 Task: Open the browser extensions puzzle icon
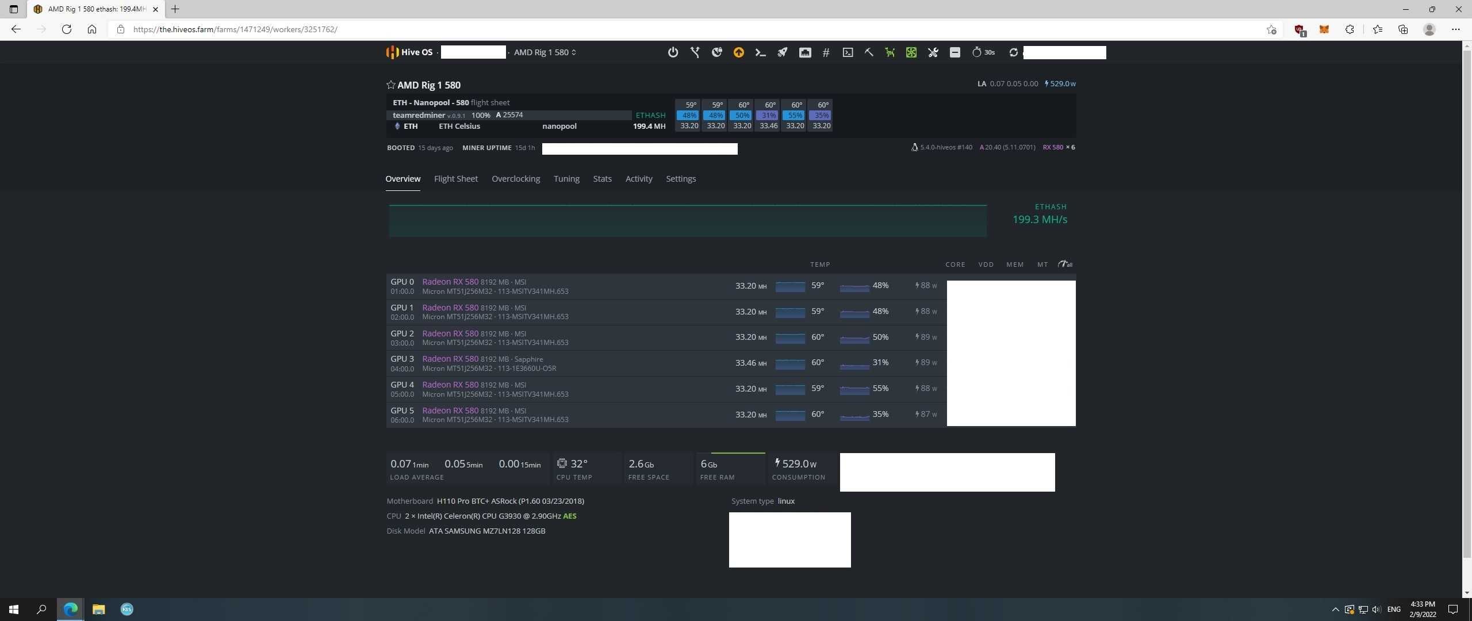click(1350, 29)
